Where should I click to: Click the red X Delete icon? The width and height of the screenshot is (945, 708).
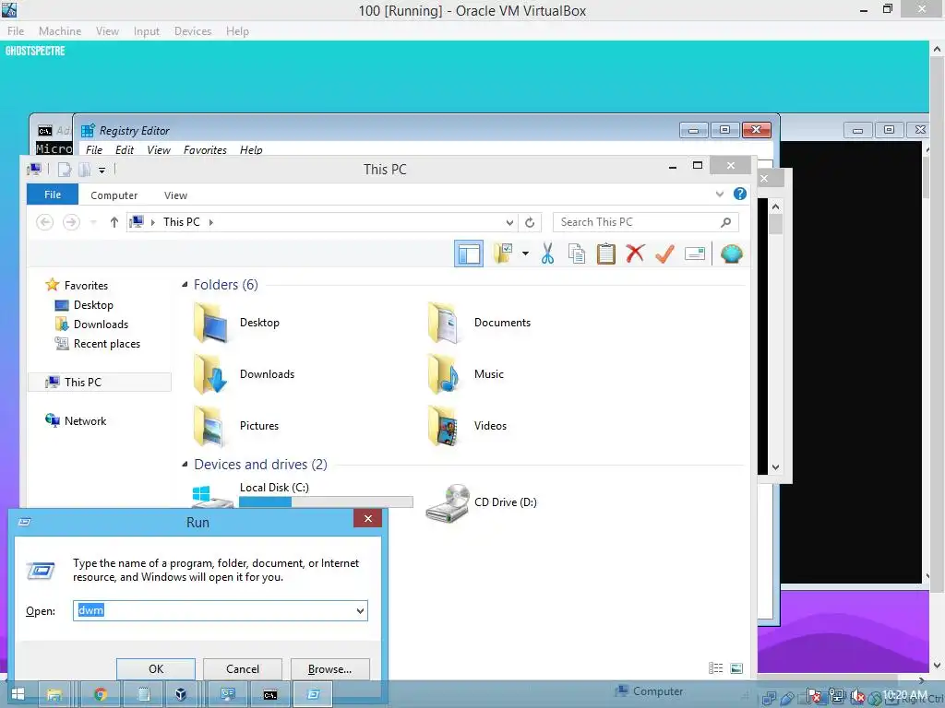click(635, 254)
